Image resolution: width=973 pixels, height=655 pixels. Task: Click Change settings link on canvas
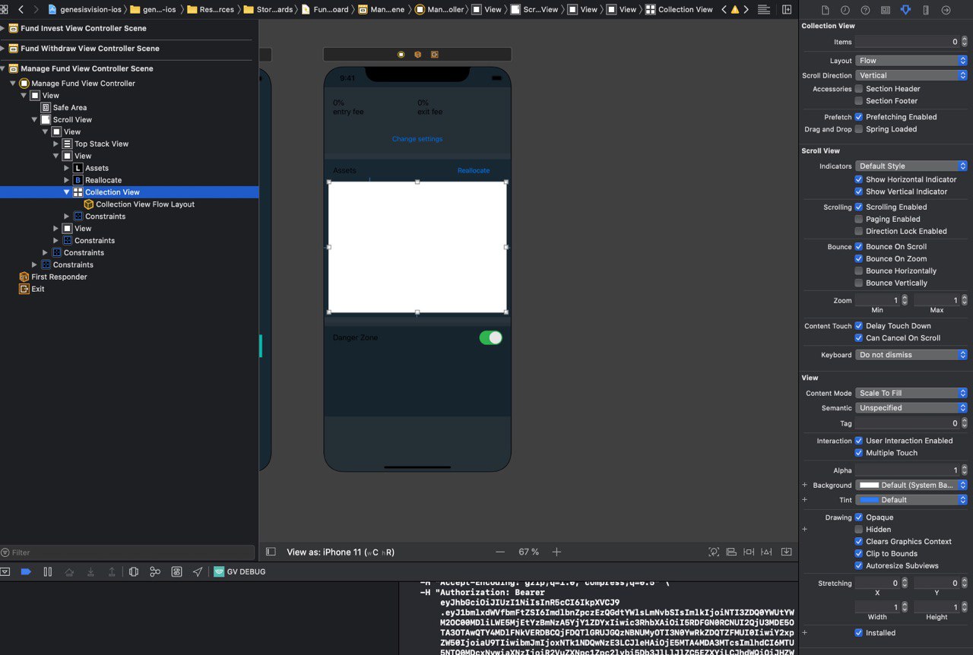coord(417,139)
